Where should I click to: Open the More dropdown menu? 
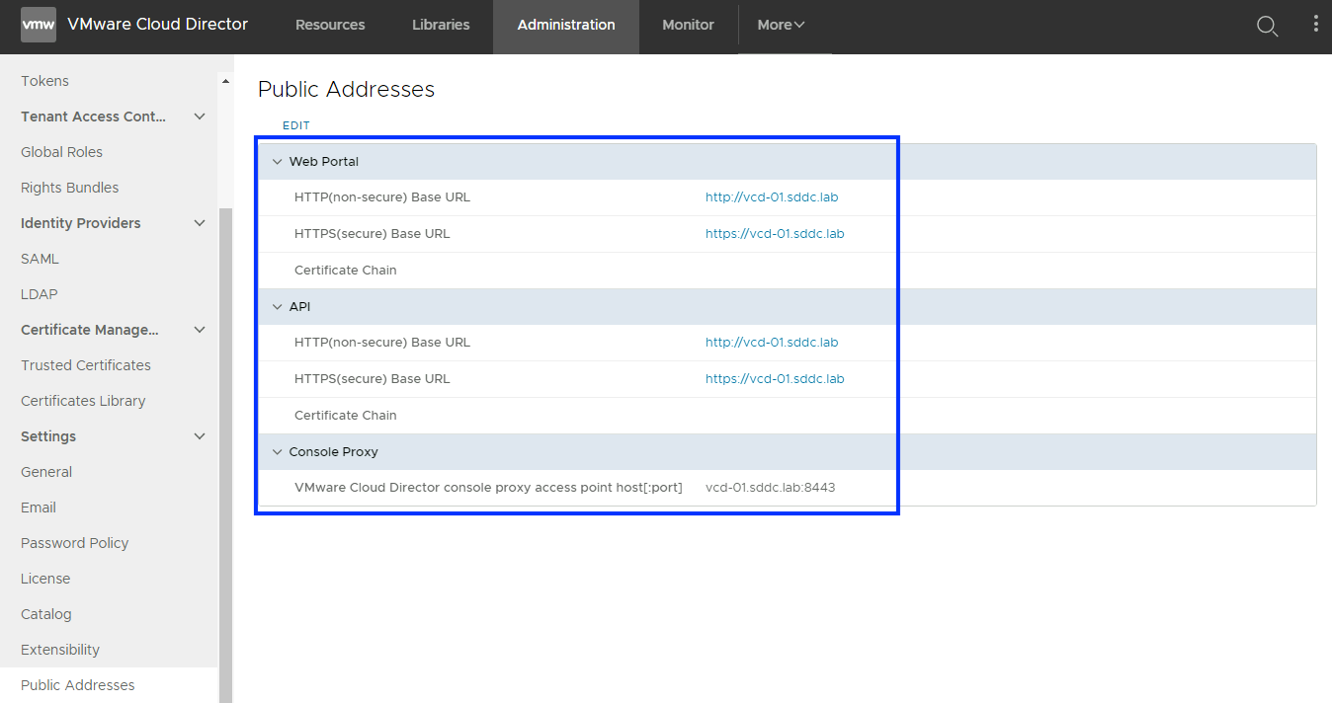point(781,26)
